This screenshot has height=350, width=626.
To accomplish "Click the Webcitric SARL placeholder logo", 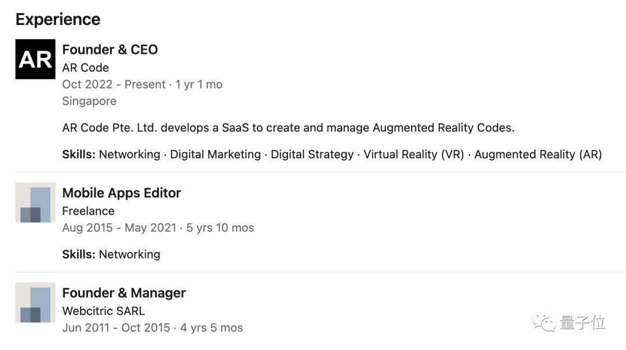I will pyautogui.click(x=35, y=302).
